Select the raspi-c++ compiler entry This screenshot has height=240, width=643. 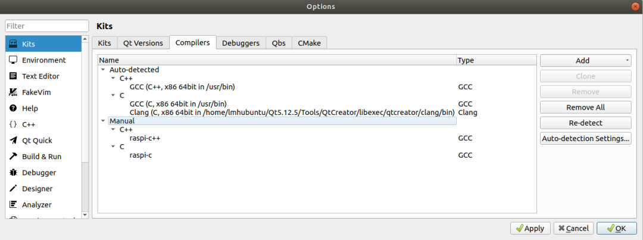point(145,138)
